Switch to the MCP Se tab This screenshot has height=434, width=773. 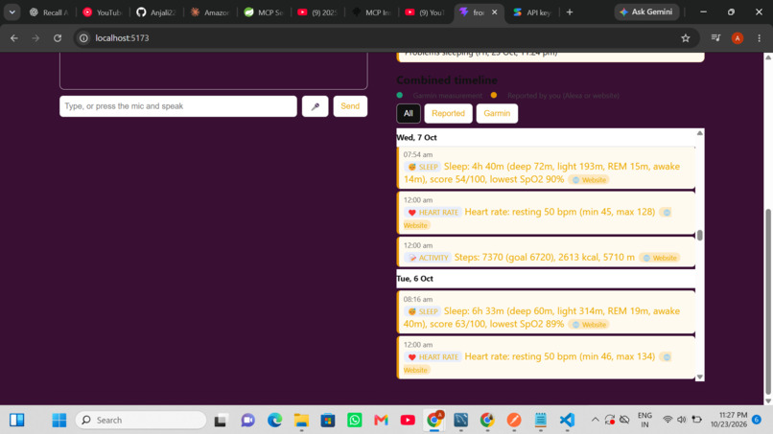[264, 12]
